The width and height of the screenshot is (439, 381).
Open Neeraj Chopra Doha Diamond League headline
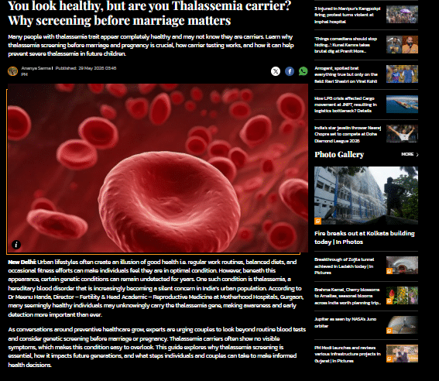click(x=348, y=134)
